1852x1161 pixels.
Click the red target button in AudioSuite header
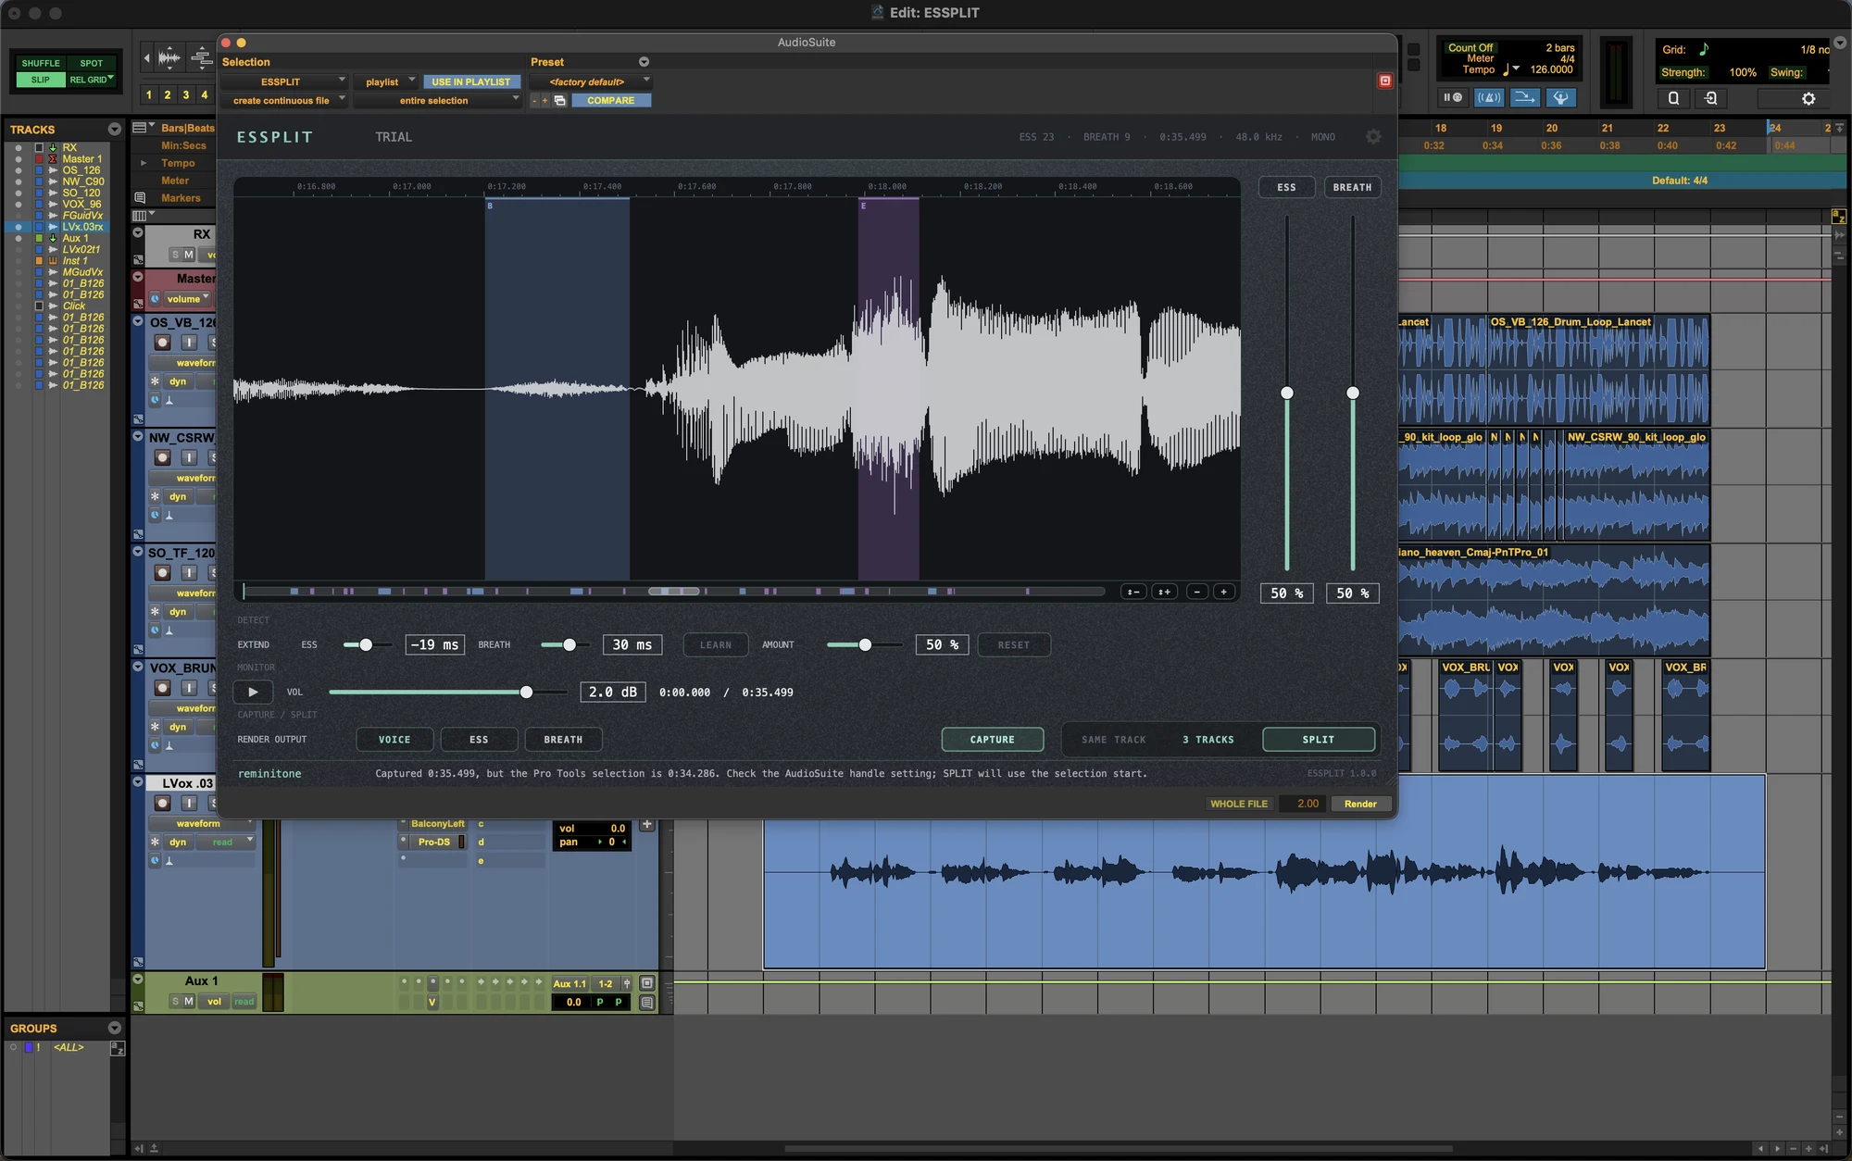[1385, 81]
